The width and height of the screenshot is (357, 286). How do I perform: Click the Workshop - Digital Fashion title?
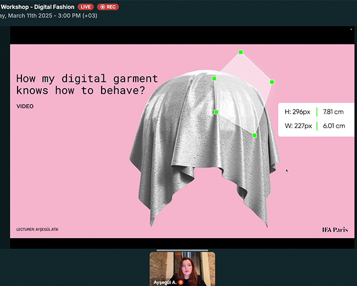click(x=37, y=7)
